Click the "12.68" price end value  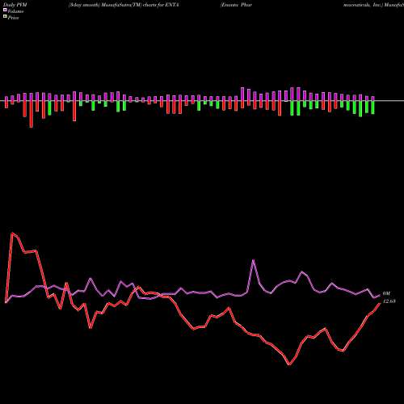click(389, 301)
